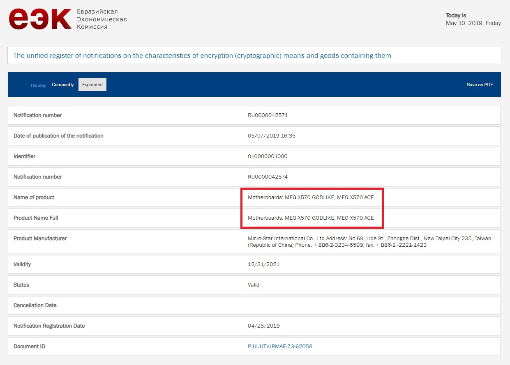Select validity date 12/31/2021

click(263, 264)
